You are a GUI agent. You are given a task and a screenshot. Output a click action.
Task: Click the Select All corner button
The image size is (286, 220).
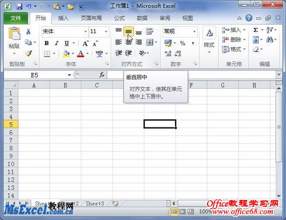pyautogui.click(x=11, y=85)
